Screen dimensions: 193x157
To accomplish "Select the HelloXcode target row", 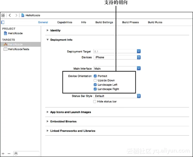I will pos(21,44).
